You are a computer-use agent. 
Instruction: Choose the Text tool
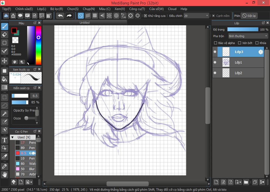pyautogui.click(x=4, y=140)
